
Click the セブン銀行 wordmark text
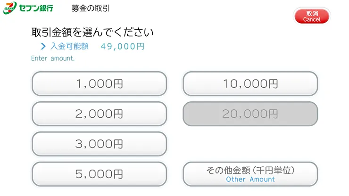[36, 8]
